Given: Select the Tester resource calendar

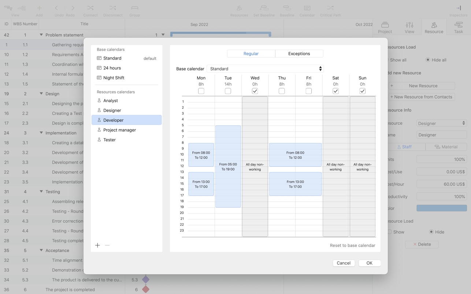Looking at the screenshot, I should click(126, 140).
